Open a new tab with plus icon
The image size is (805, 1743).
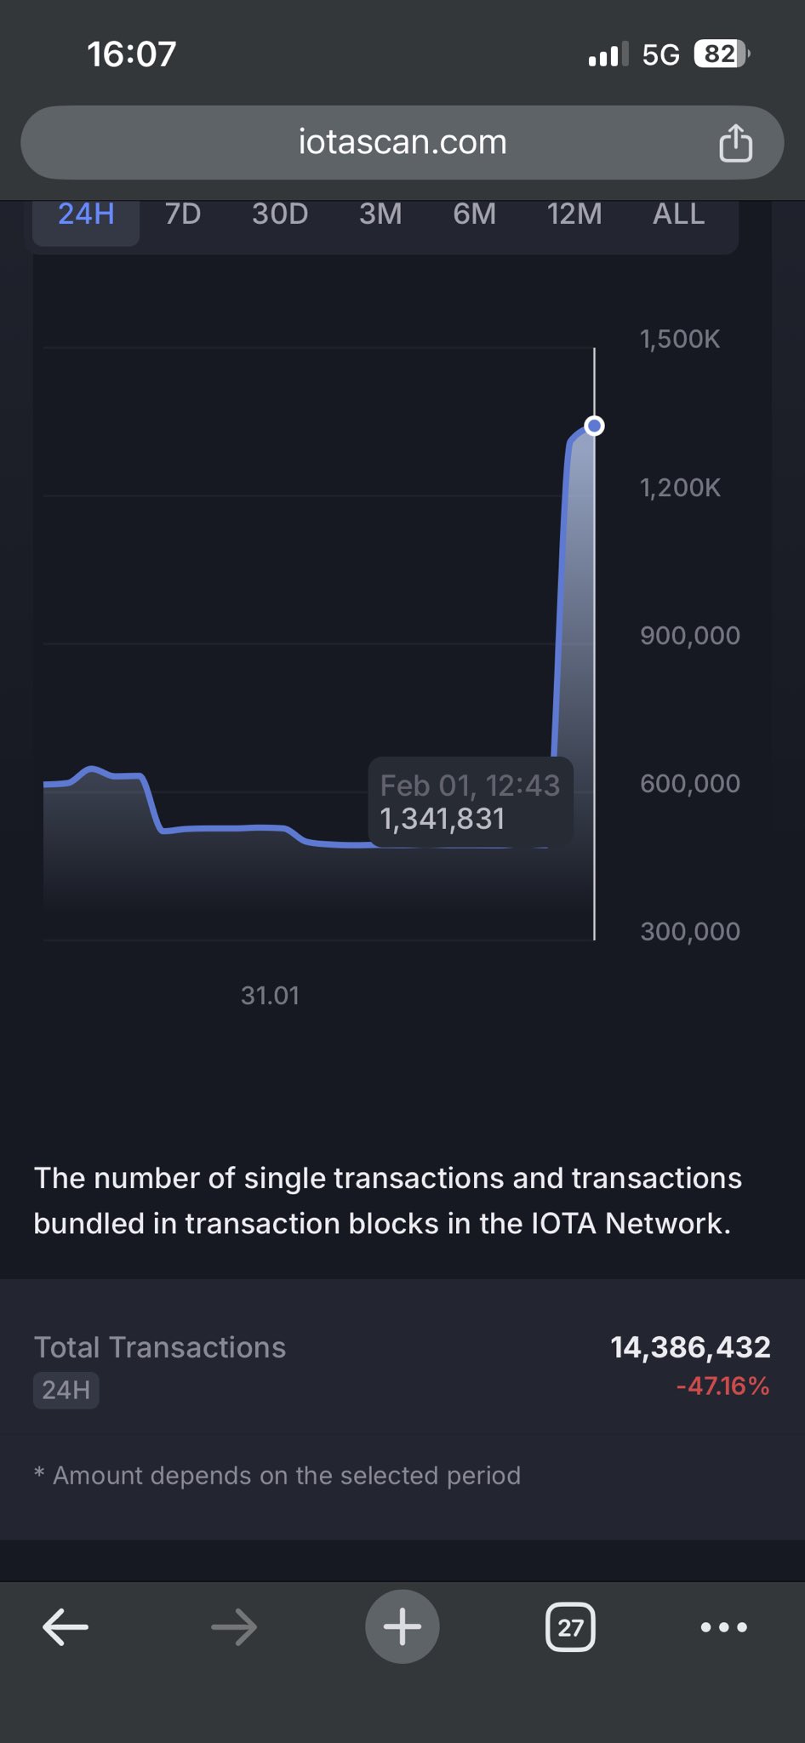click(402, 1627)
